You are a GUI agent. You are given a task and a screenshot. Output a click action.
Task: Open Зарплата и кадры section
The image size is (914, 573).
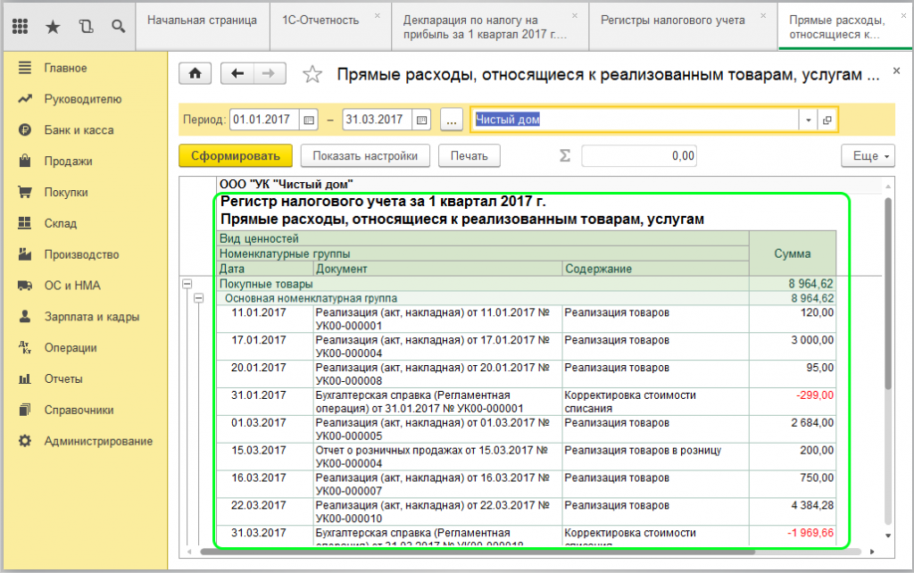(x=92, y=317)
